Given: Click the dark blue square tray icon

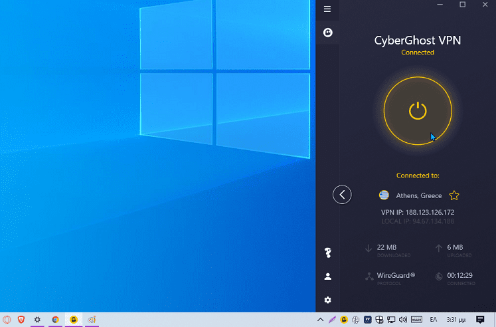Looking at the screenshot, I should (368, 320).
